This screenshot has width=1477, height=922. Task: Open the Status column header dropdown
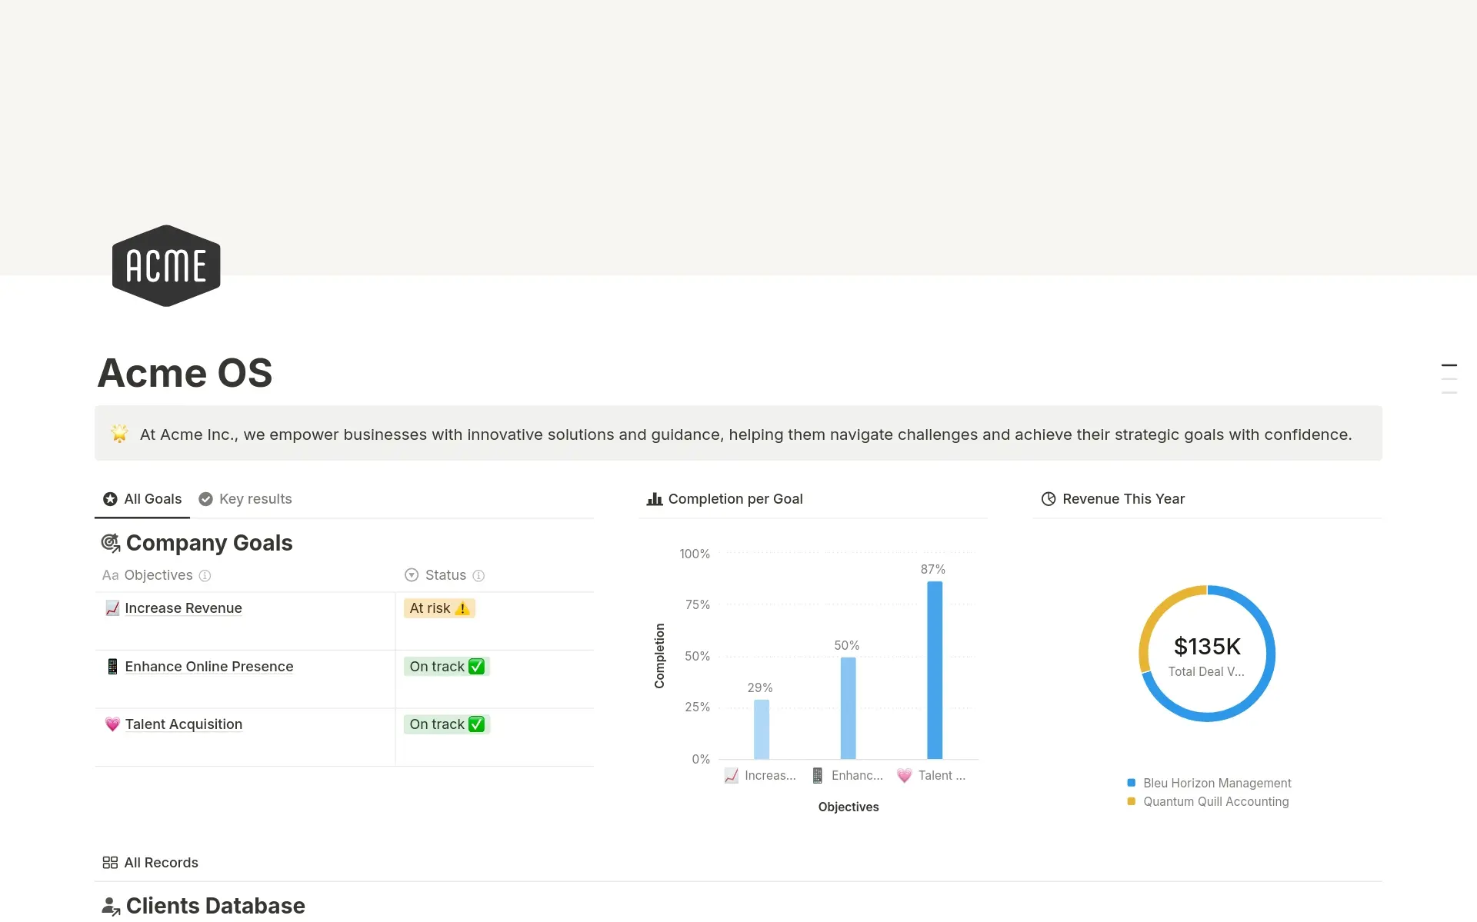[445, 575]
